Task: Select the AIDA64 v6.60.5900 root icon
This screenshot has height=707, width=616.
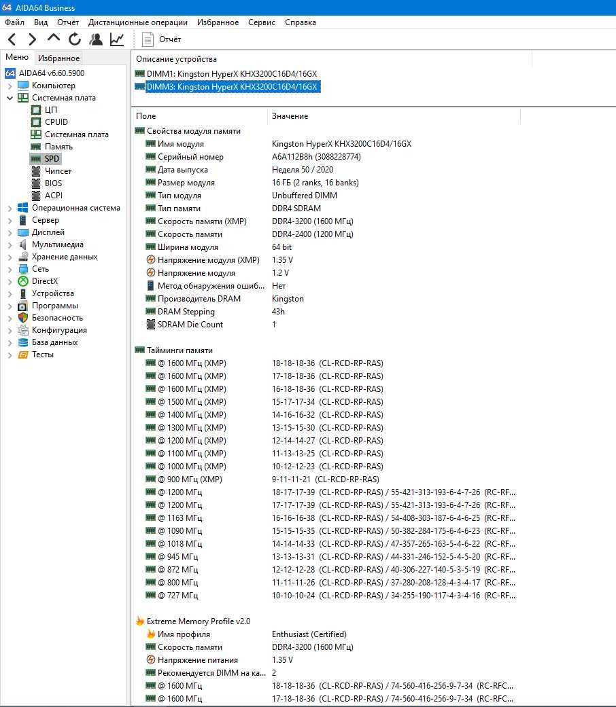Action: [x=10, y=73]
